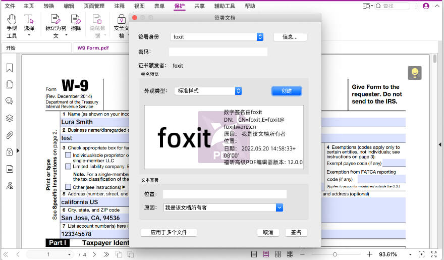Image resolution: width=444 pixels, height=260 pixels.
Task: Open the Security lock panel
Action: 10,152
